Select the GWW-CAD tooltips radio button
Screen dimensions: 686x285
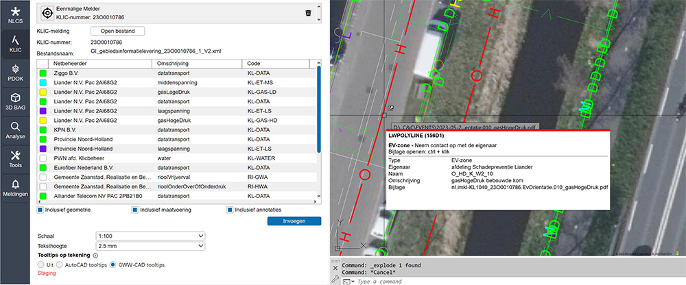tap(113, 265)
